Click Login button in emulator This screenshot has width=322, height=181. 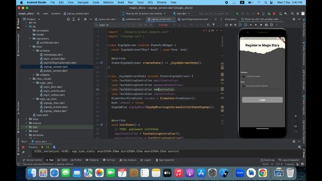tap(262, 100)
